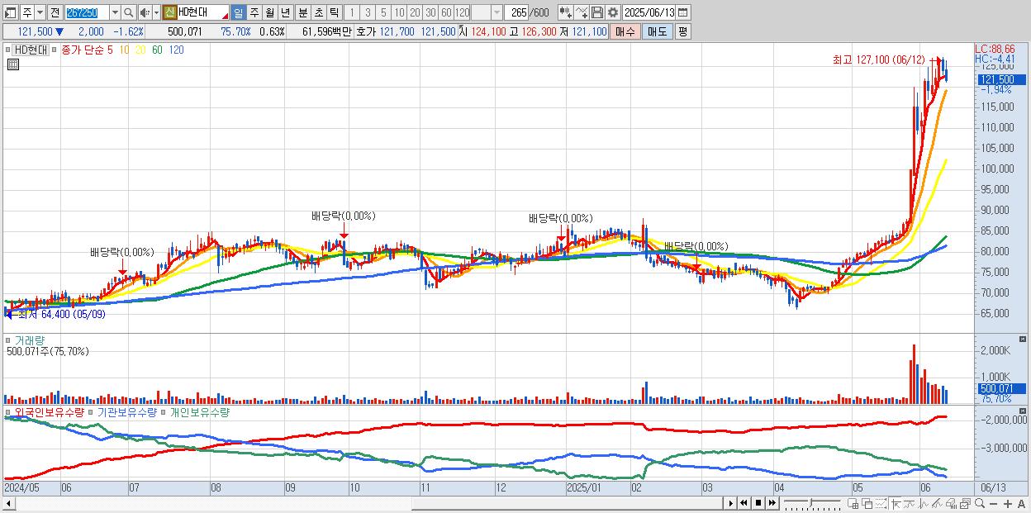1031x513 pixels.
Task: Click the 매수 buy button
Action: tap(625, 31)
